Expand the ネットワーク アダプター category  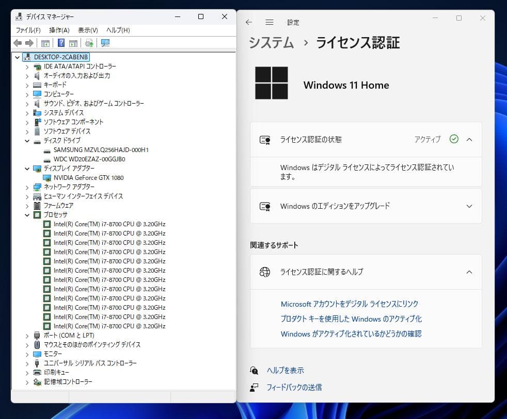pyautogui.click(x=27, y=187)
